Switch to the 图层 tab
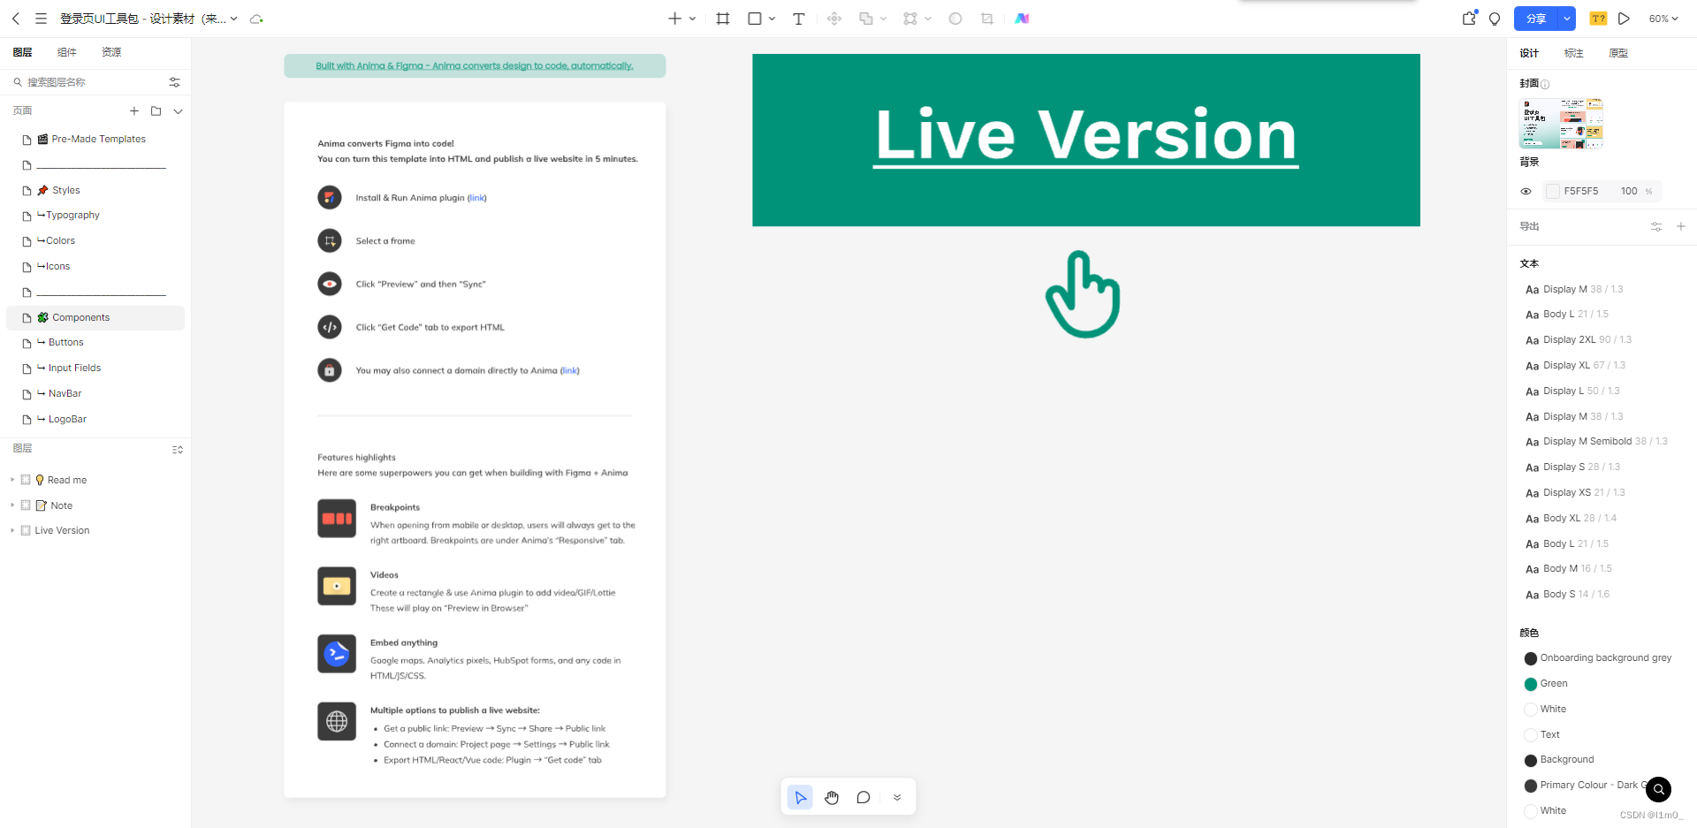 pos(23,52)
